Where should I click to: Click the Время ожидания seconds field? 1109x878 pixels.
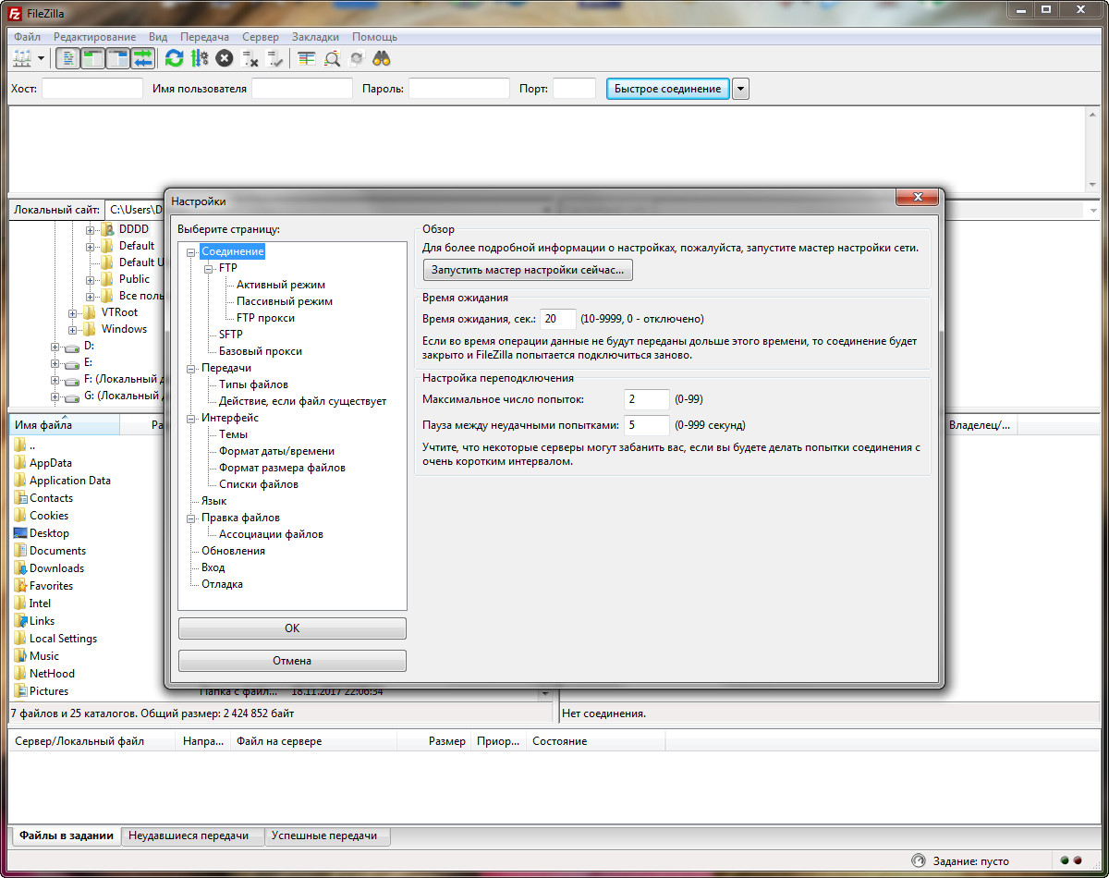[558, 319]
